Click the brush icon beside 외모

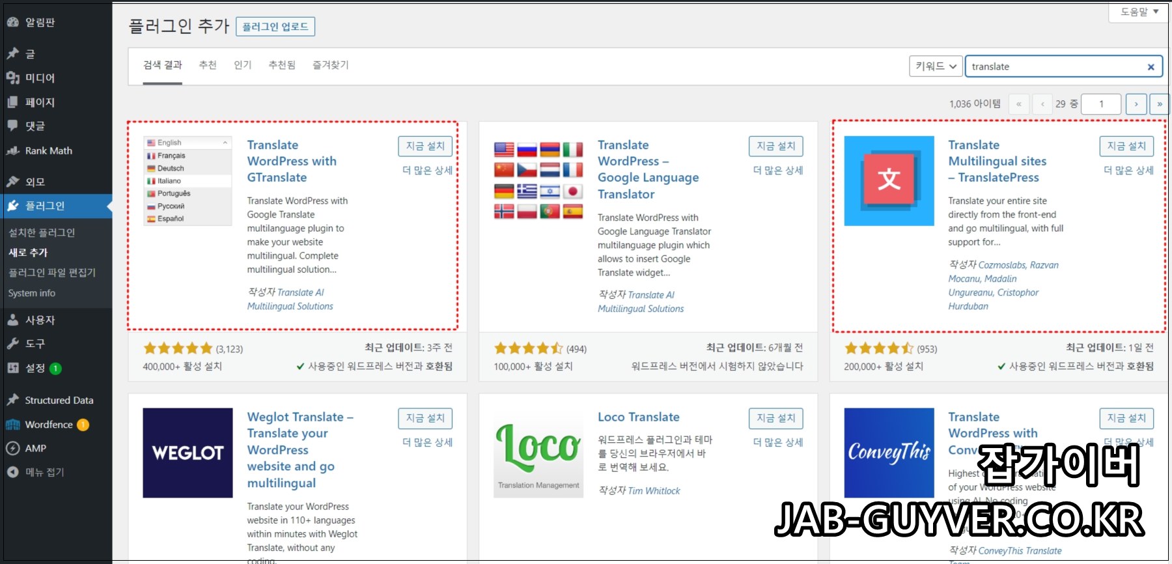[x=12, y=182]
